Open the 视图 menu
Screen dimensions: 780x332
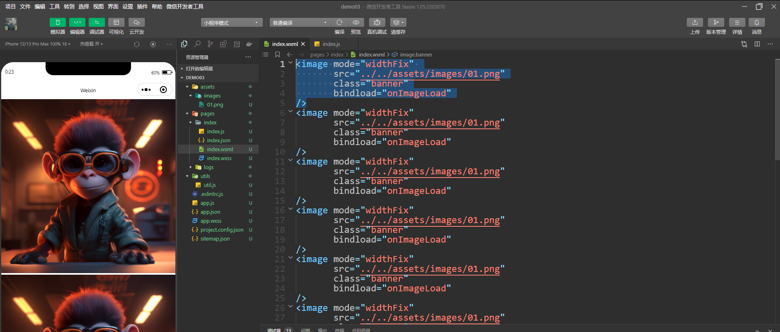point(98,7)
